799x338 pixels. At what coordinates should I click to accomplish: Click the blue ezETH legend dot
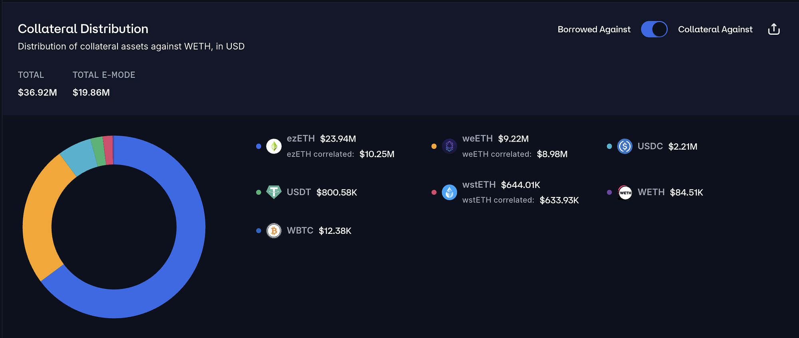point(258,146)
